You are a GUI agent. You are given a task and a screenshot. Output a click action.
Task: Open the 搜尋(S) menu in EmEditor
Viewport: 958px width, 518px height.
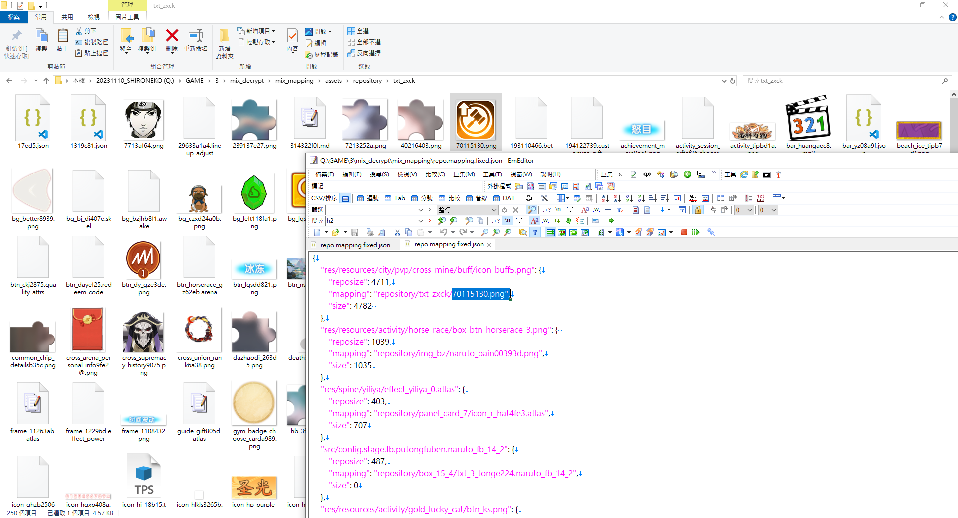(x=379, y=174)
